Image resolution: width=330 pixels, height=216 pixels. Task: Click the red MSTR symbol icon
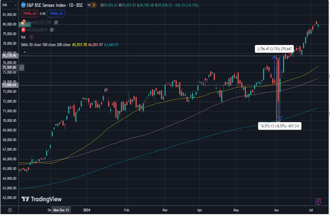[x=23, y=30]
